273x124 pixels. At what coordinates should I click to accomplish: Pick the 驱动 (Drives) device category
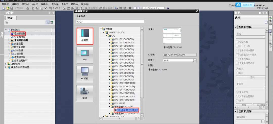[85, 93]
